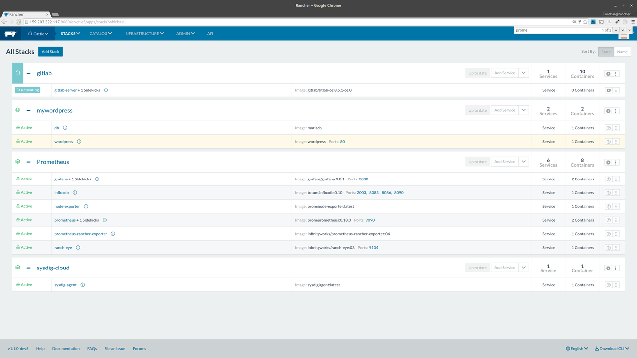
Task: Go to the API page
Action: [210, 34]
